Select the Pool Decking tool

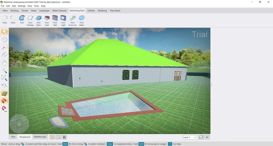pos(30,20)
